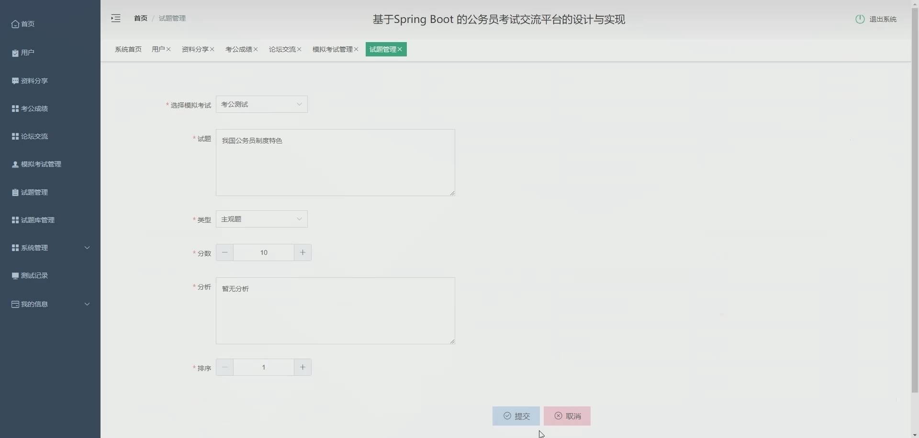Open 模拟考试管理 sidebar entry

[15, 164]
